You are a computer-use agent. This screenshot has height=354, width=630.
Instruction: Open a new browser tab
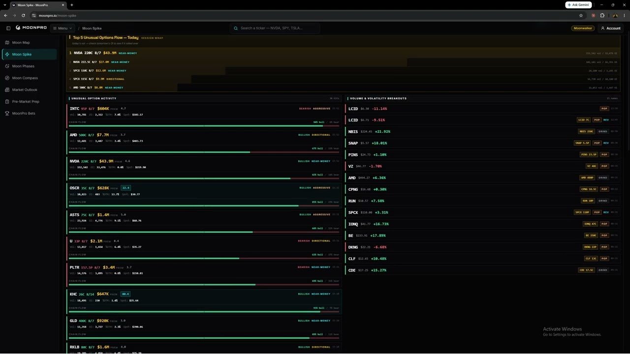click(72, 5)
